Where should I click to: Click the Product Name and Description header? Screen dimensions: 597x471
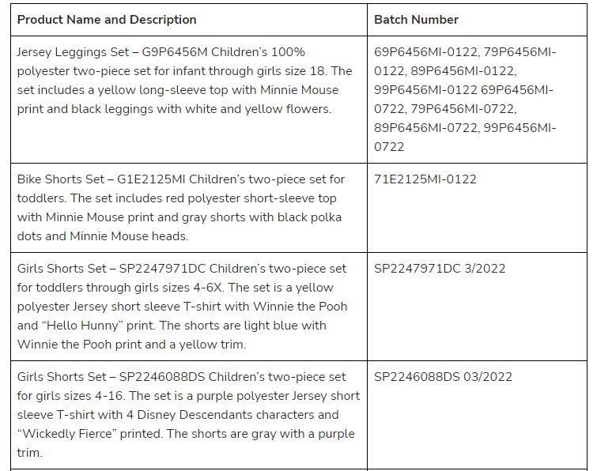(107, 20)
